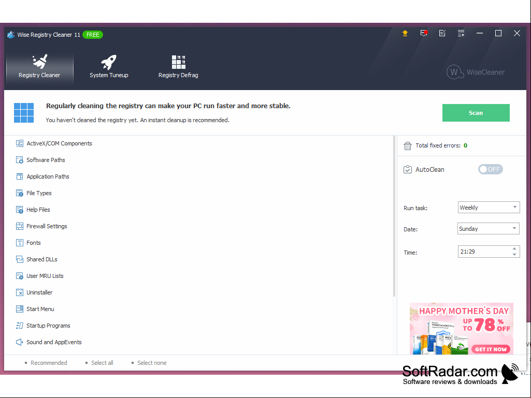Click the Help Files icon
531x398 pixels.
click(20, 210)
